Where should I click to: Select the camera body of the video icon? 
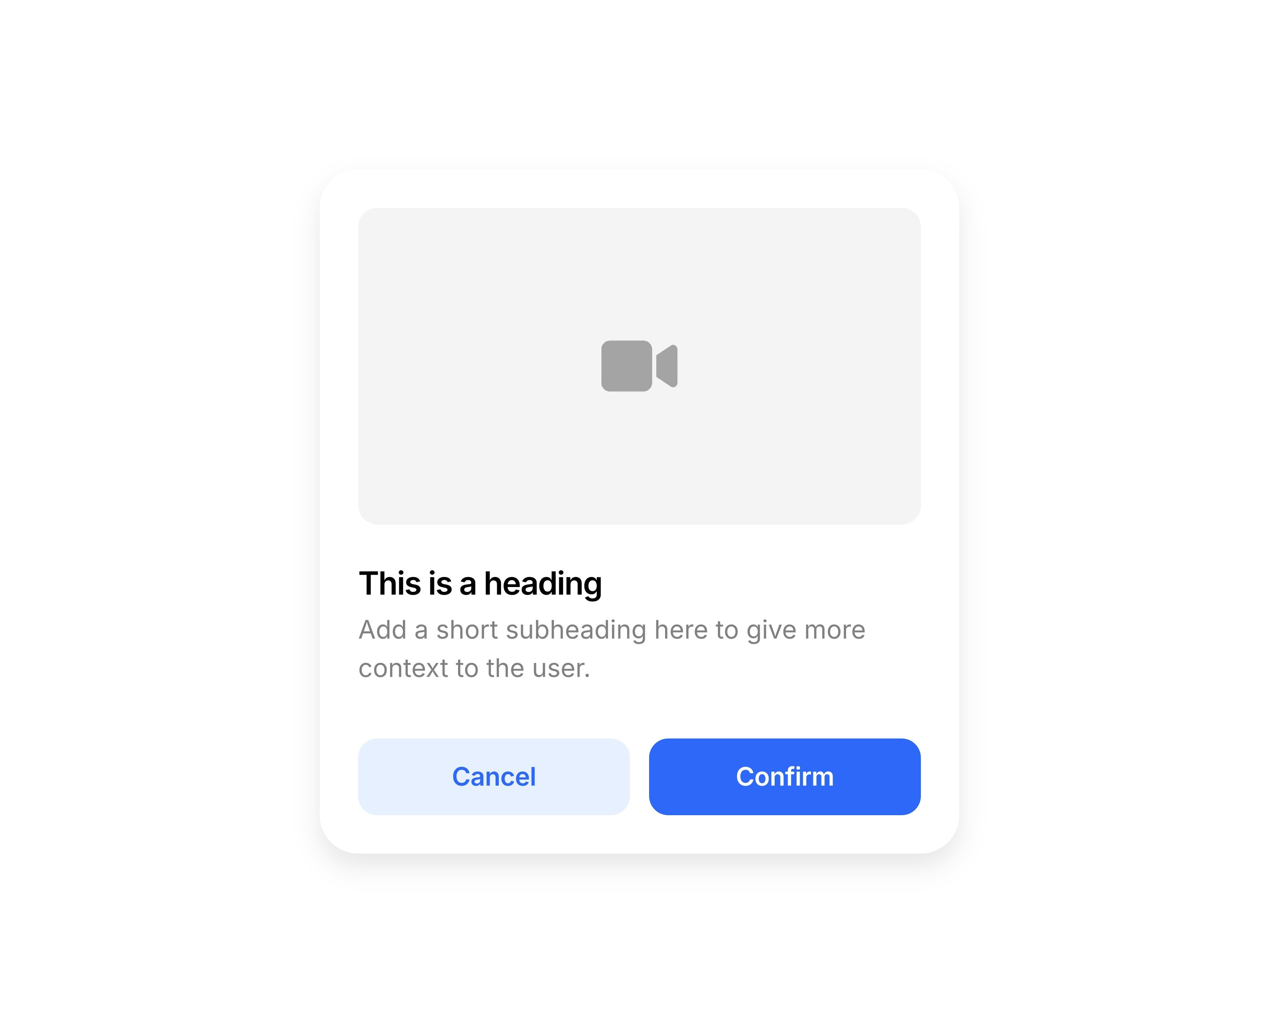[626, 366]
